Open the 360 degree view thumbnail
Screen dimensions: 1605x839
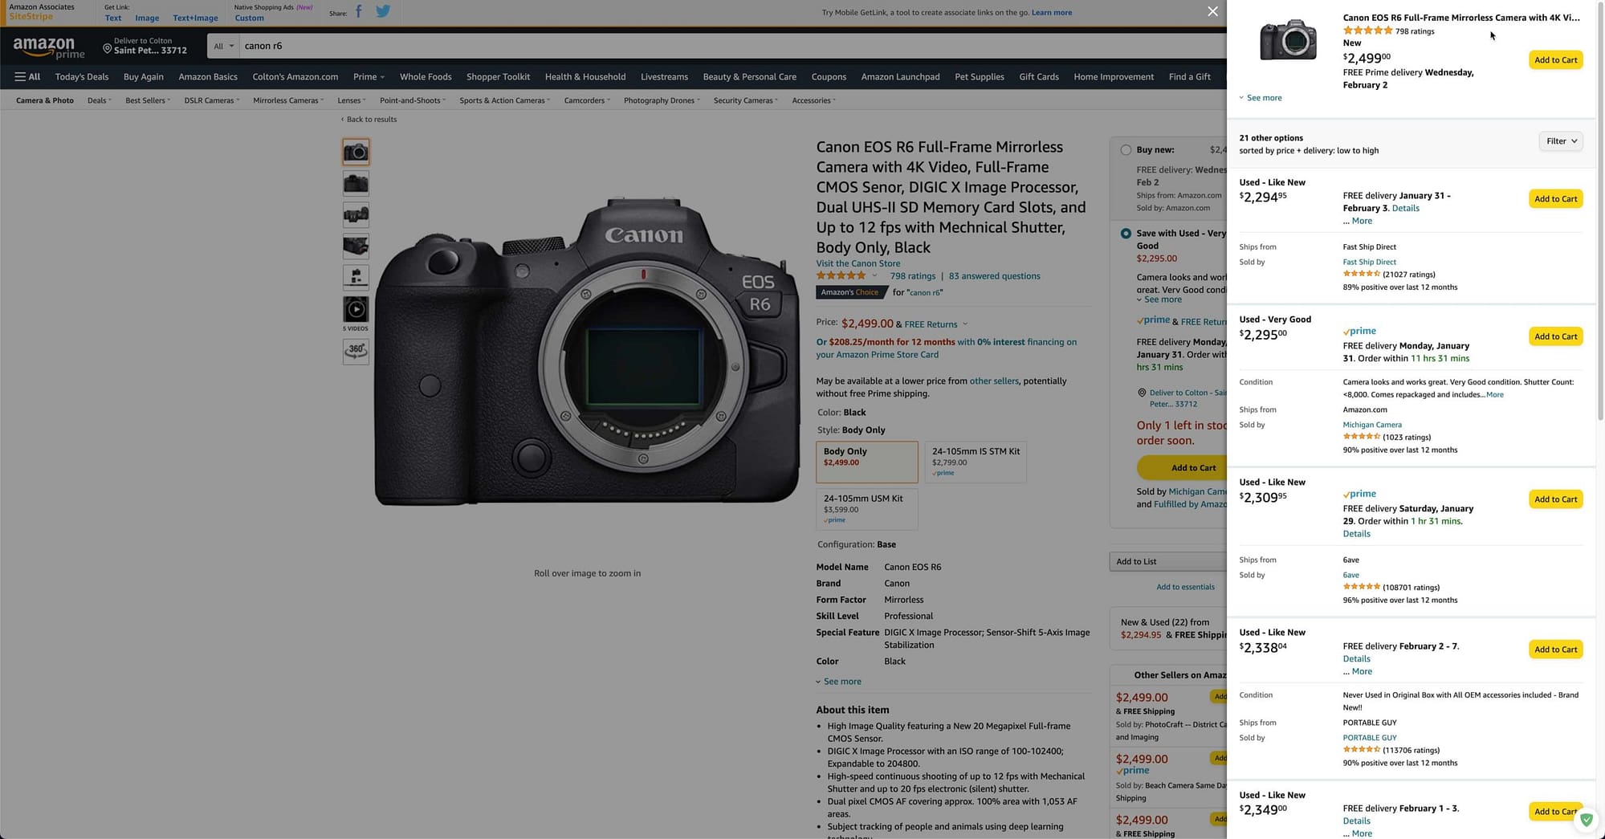356,351
